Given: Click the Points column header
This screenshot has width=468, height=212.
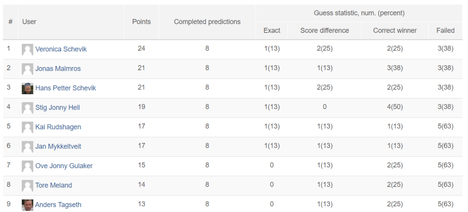Looking at the screenshot, I should tap(142, 22).
